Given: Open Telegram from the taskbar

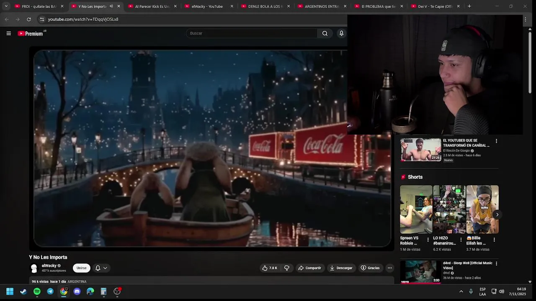Looking at the screenshot, I should (x=50, y=291).
